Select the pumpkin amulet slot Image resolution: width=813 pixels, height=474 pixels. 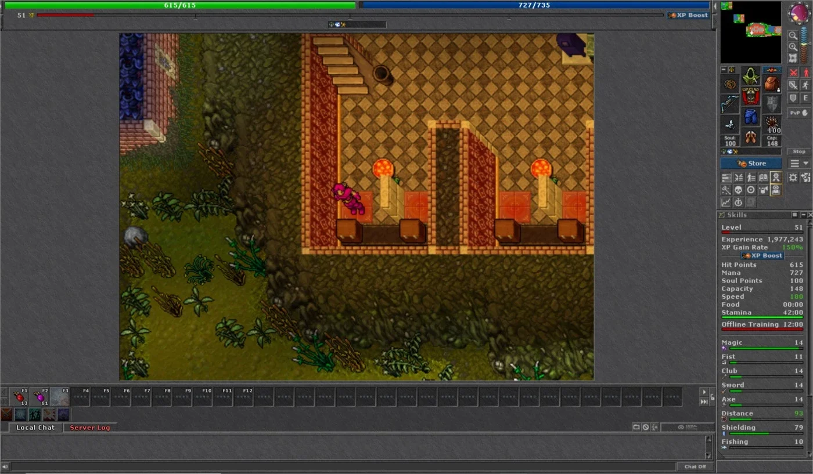pyautogui.click(x=729, y=84)
